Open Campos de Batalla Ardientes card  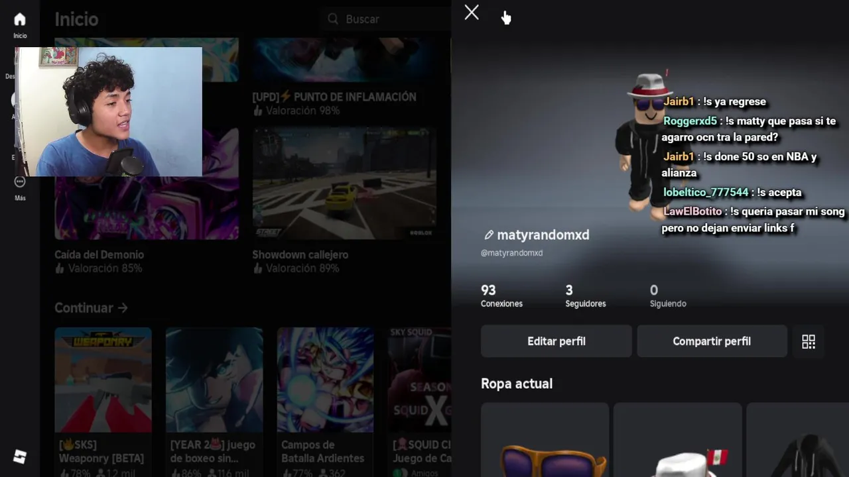325,402
